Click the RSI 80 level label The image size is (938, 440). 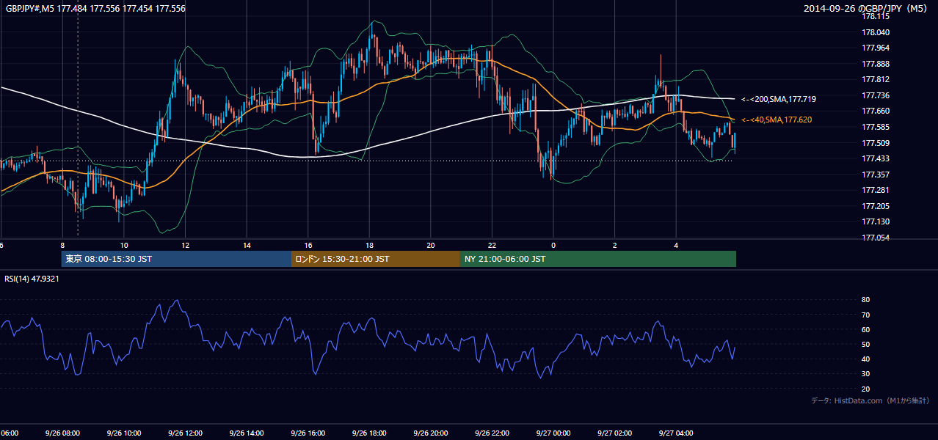pyautogui.click(x=865, y=300)
